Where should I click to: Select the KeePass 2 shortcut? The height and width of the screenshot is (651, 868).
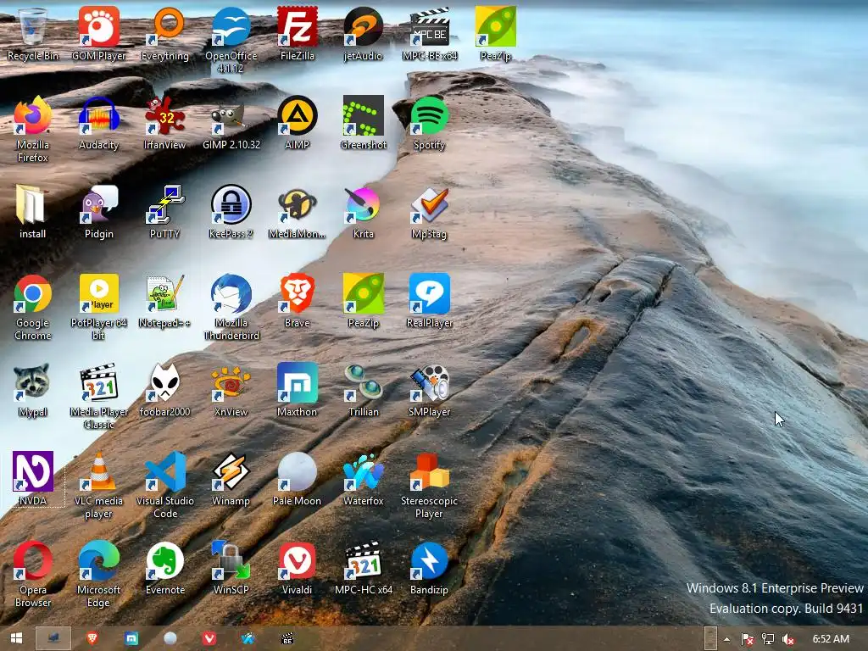(x=231, y=212)
